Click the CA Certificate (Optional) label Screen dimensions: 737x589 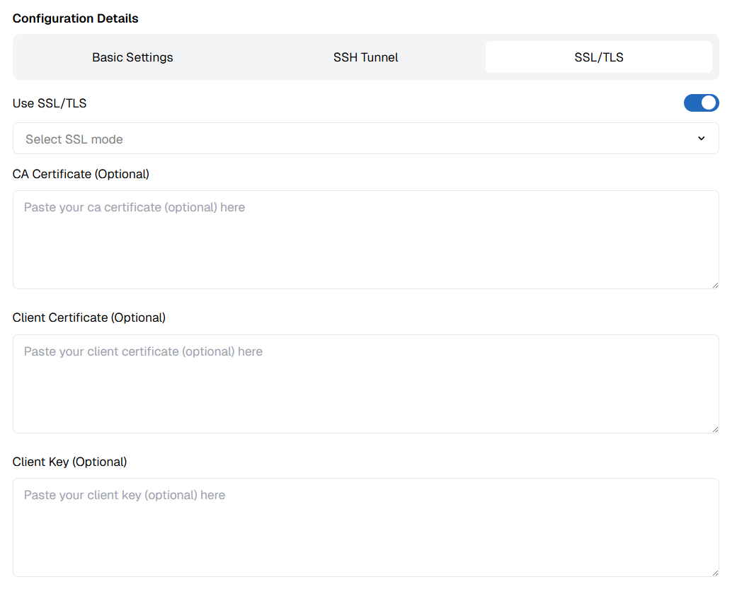click(x=81, y=174)
